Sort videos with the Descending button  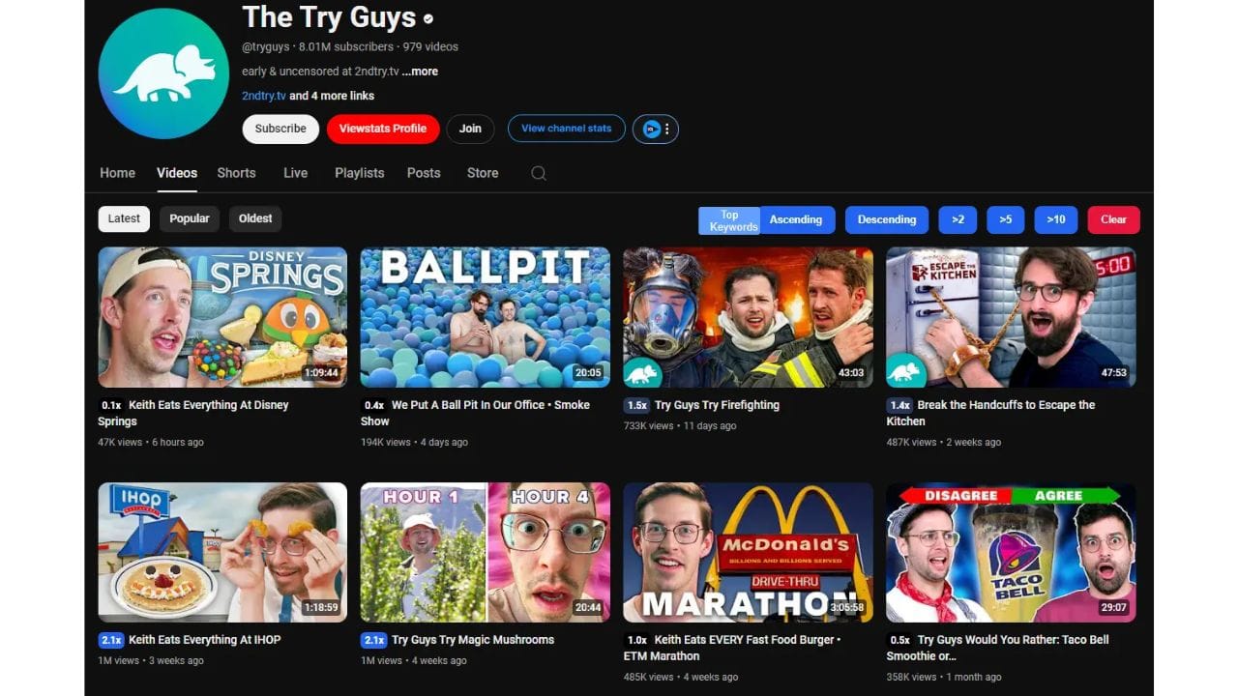click(887, 219)
